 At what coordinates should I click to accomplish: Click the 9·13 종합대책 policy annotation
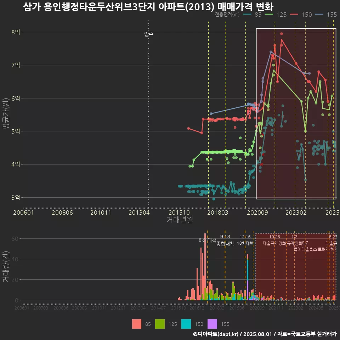(225, 240)
